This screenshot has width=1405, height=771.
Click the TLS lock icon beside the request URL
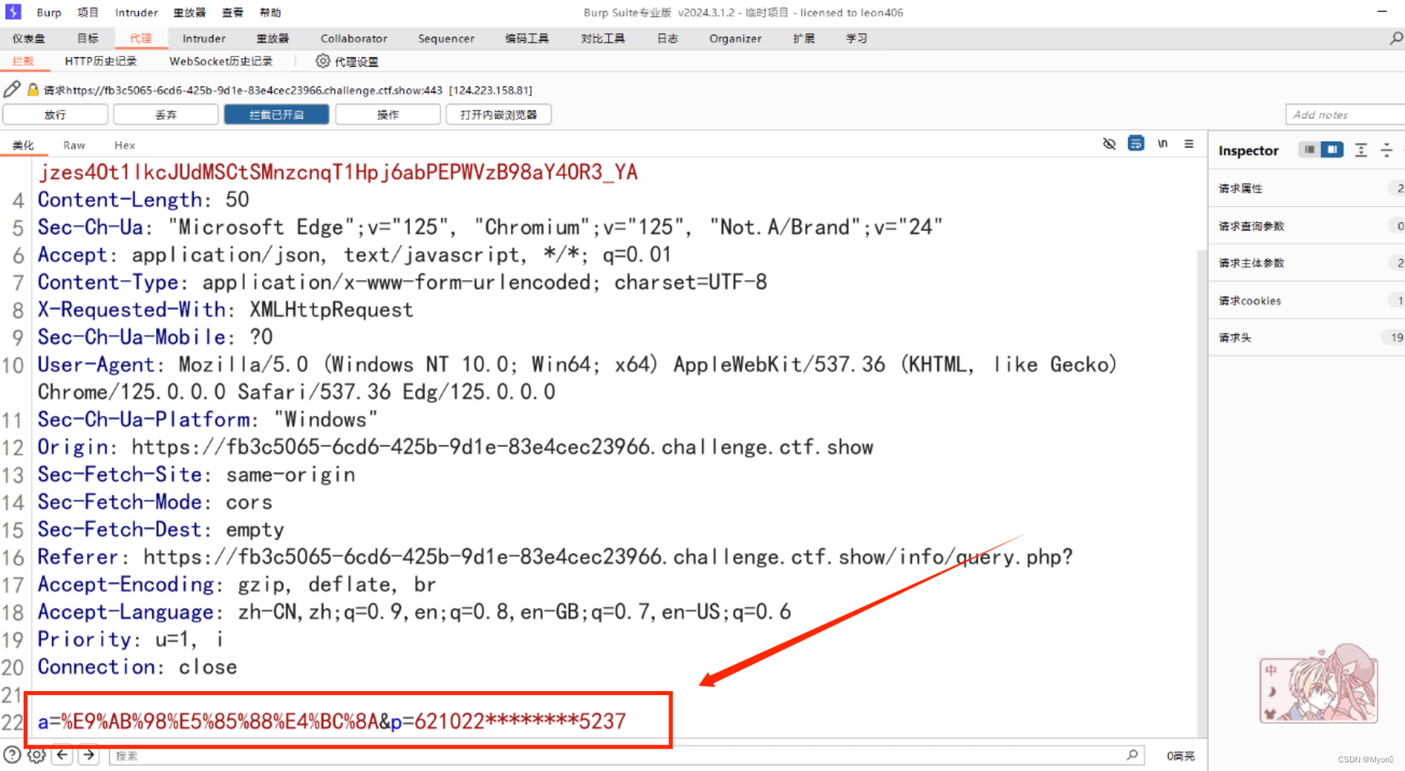pos(32,89)
